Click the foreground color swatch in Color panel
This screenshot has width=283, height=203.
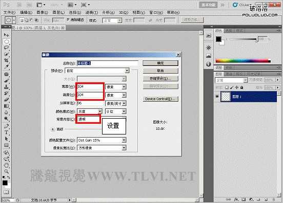point(218,39)
